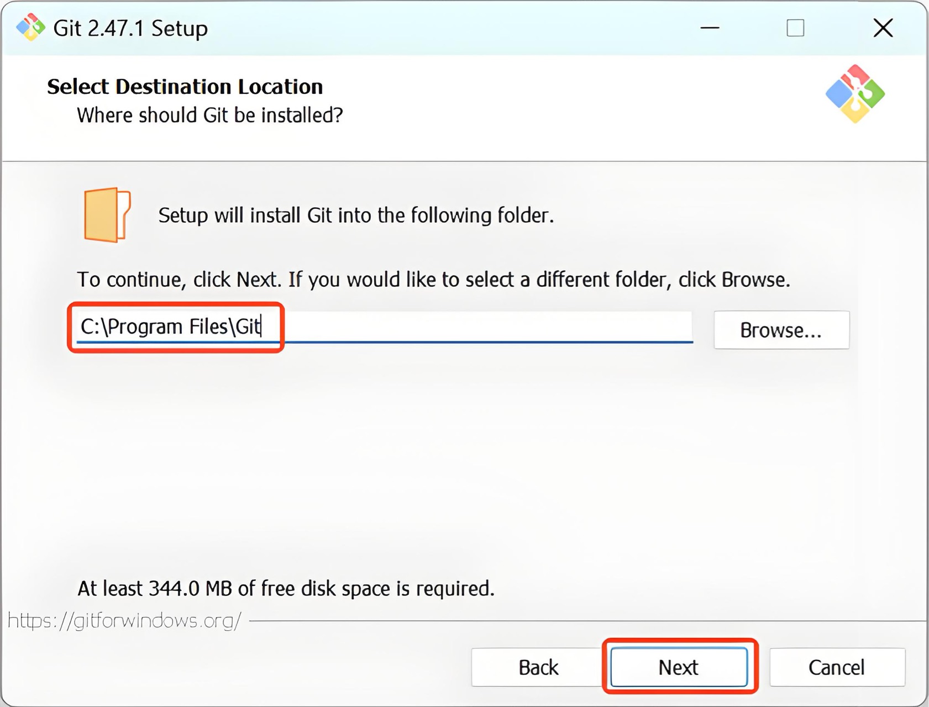Click 'Where should Git be installed?' text
This screenshot has width=929, height=707.
click(209, 115)
